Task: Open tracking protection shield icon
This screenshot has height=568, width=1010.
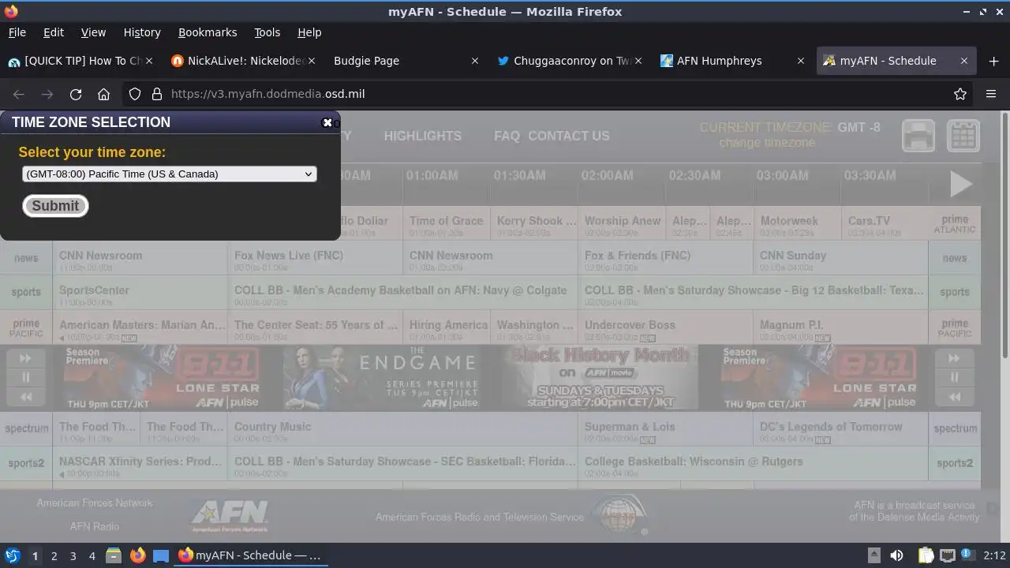Action: coord(135,94)
